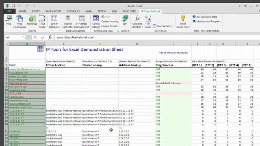This screenshot has width=260, height=146.
Task: Confirm the formula bar entry
Action: coord(43,37)
